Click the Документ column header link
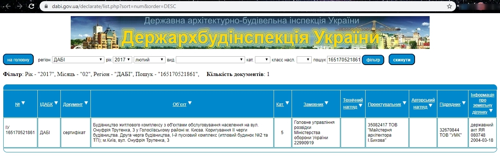This screenshot has height=156, width=500. [73, 104]
